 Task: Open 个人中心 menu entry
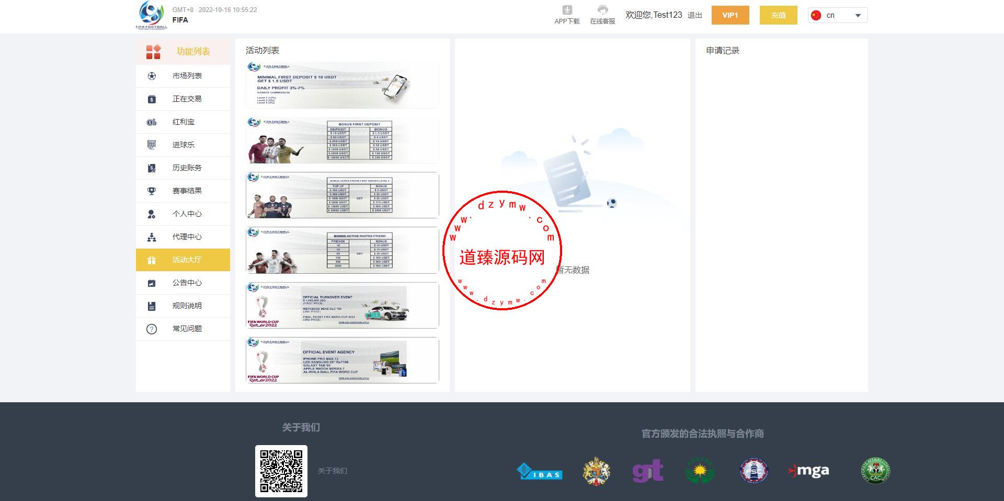point(183,214)
